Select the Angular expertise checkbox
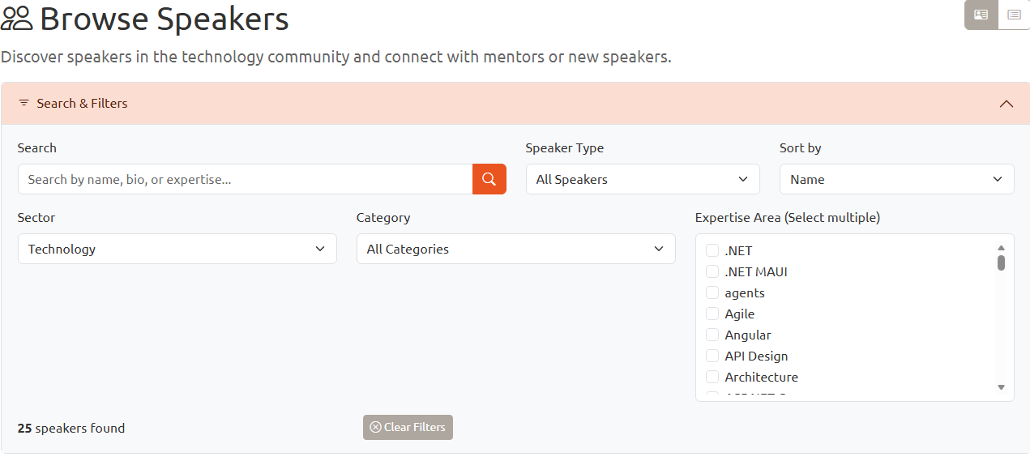Screen dimensions: 1030x461 pyautogui.click(x=712, y=335)
